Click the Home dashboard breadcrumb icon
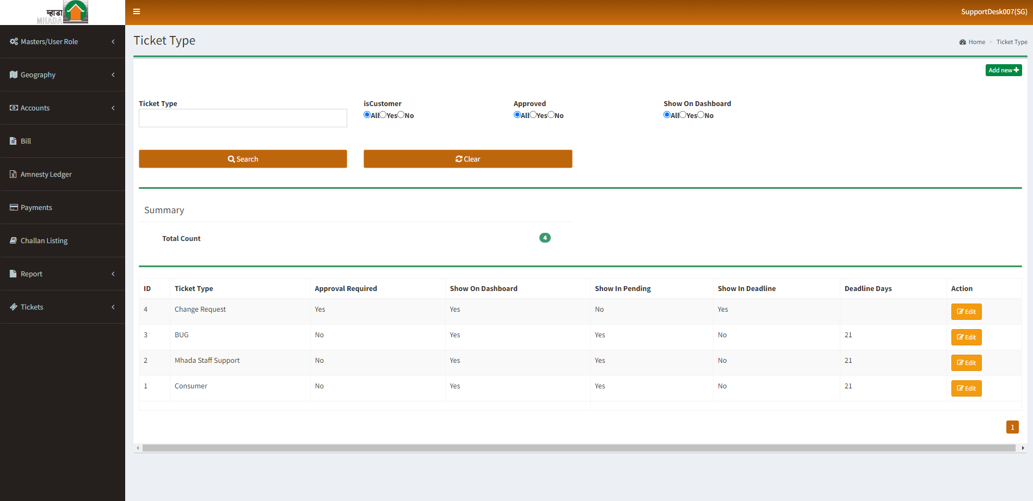Screen dimensions: 1033x501 962,42
